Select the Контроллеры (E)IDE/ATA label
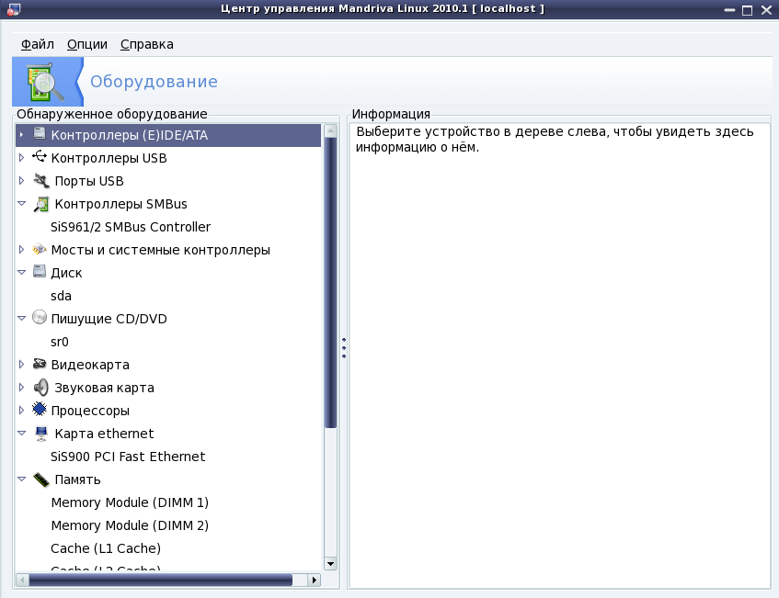 (129, 135)
